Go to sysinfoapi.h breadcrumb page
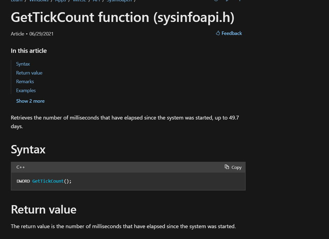The height and width of the screenshot is (239, 329). pos(119,1)
